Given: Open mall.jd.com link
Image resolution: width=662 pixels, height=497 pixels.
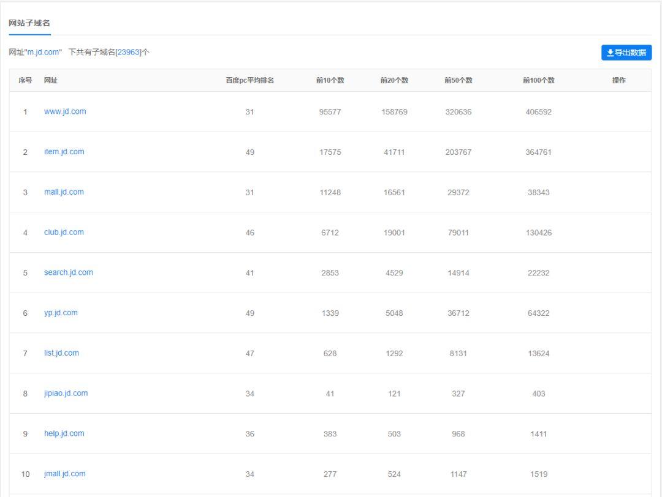Looking at the screenshot, I should click(64, 192).
